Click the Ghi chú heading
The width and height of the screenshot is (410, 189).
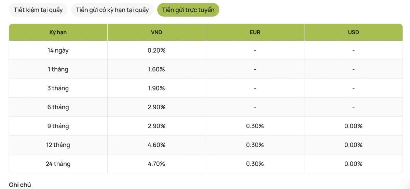pos(20,185)
